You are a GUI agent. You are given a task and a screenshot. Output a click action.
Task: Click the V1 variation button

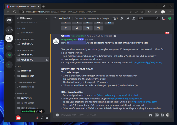(66, 28)
